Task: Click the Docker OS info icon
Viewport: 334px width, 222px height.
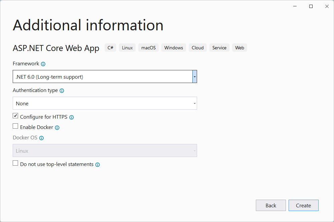Action: 41,138
